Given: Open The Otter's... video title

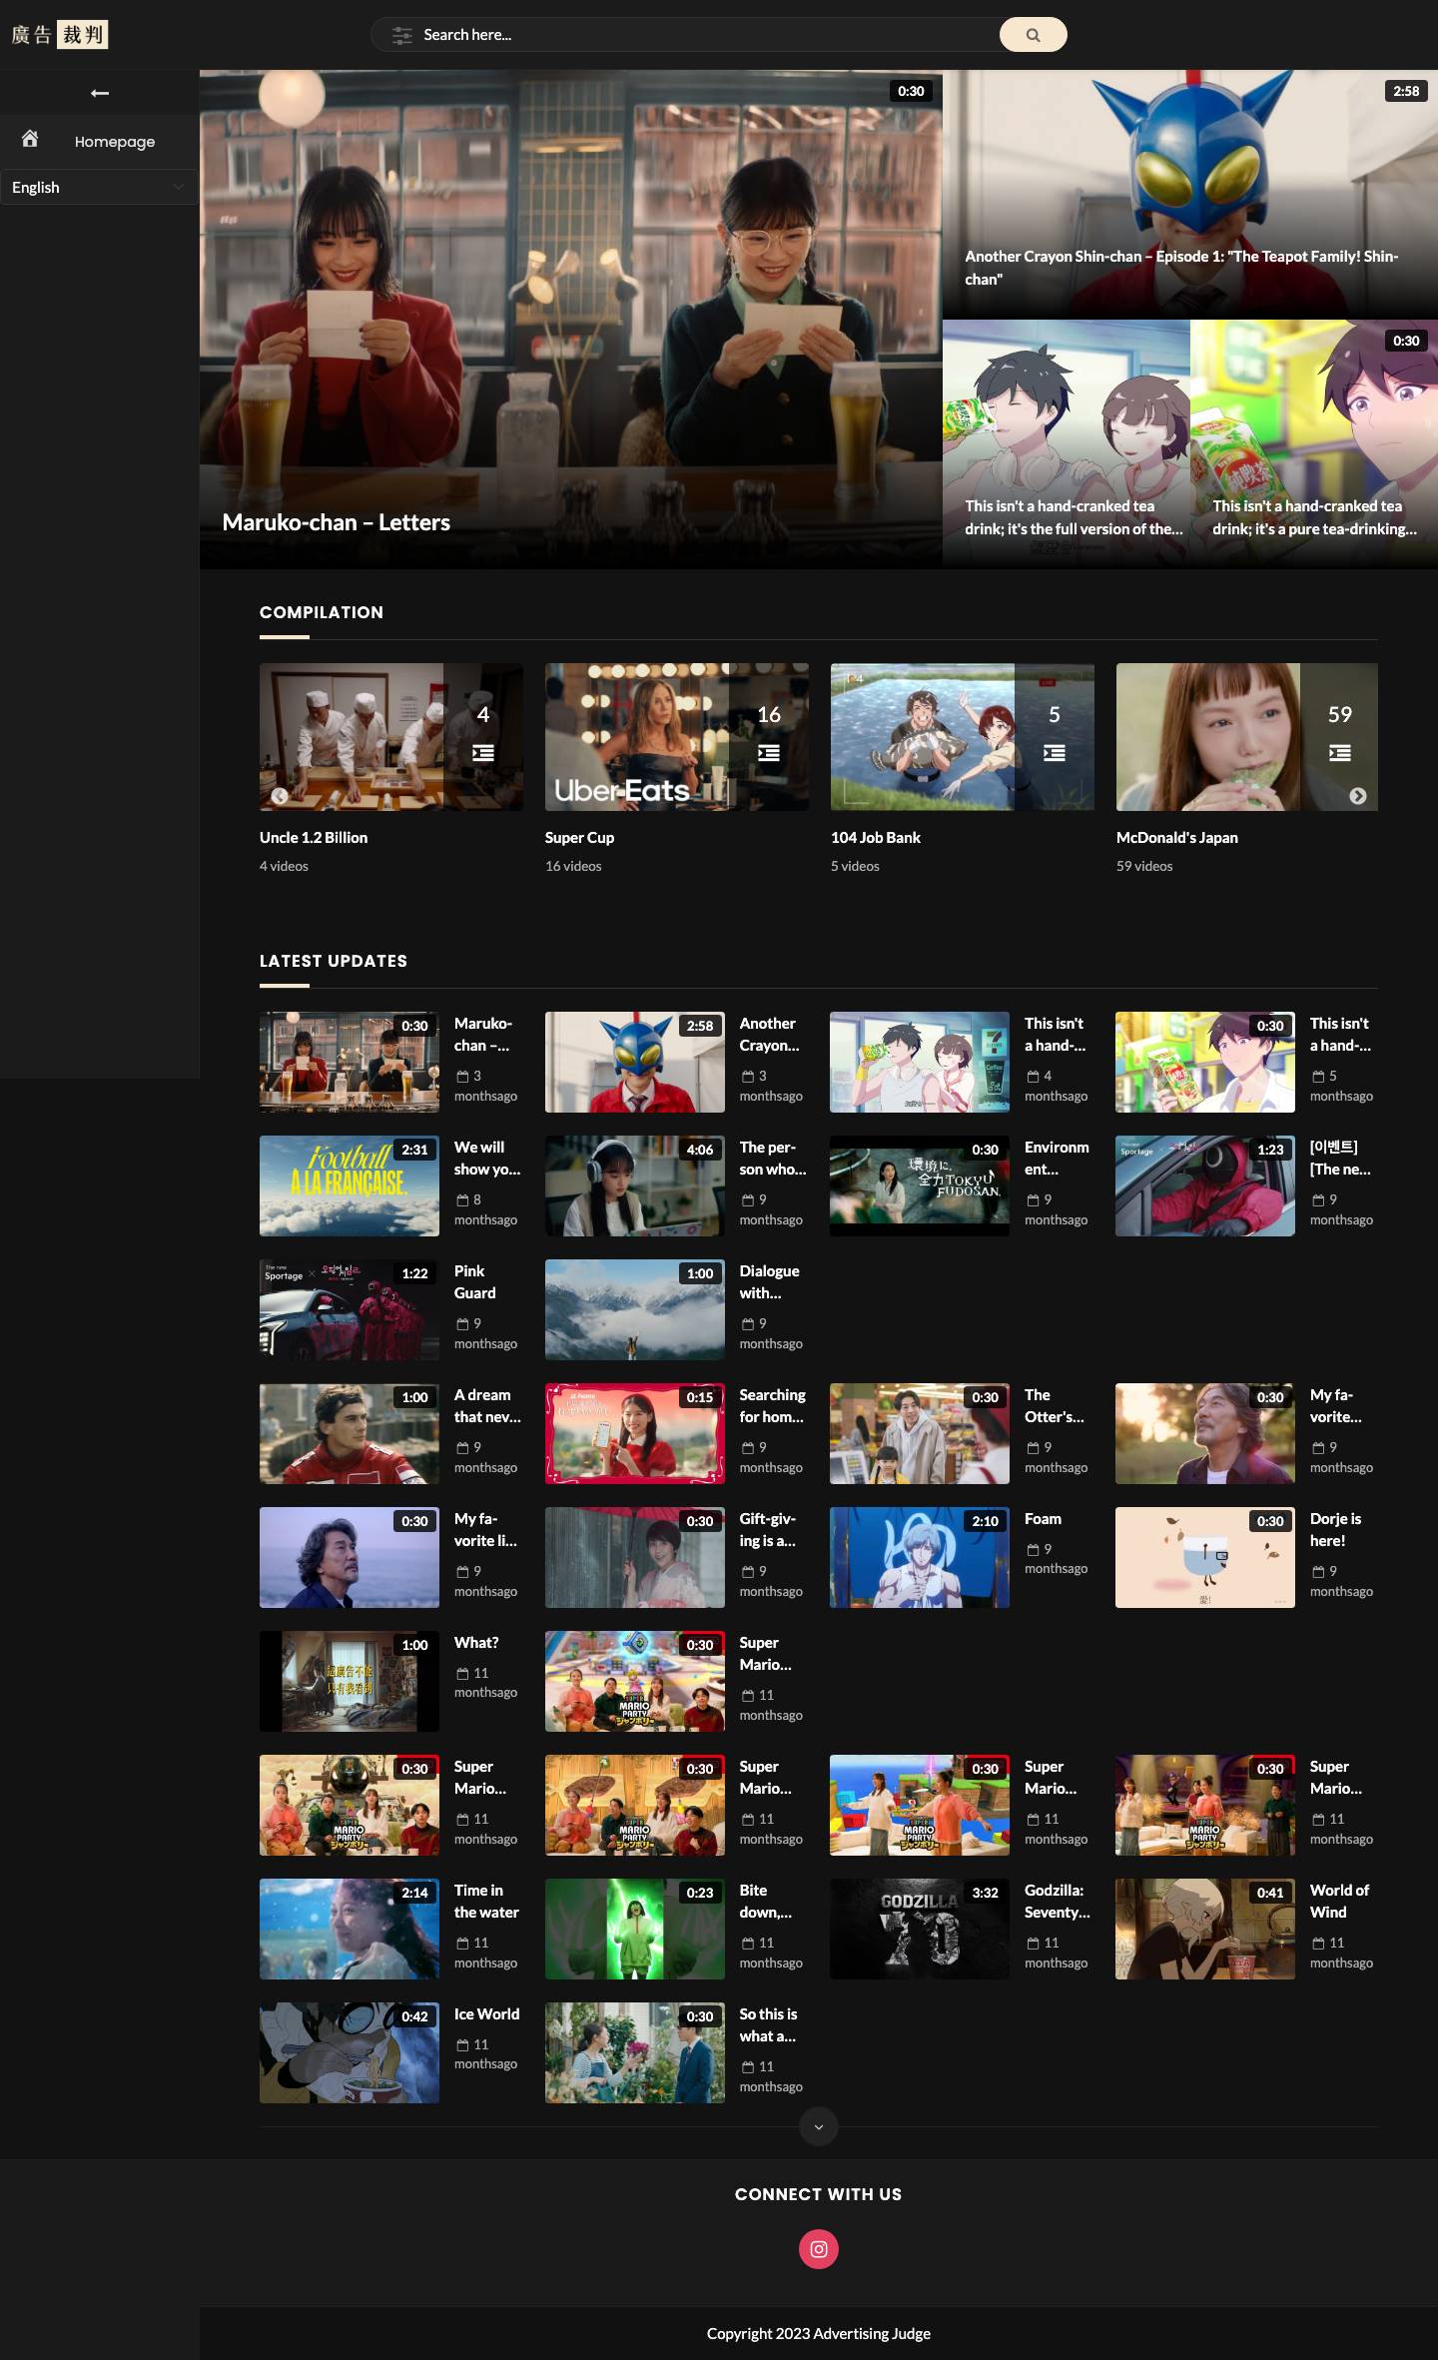Looking at the screenshot, I should pos(1055,1406).
